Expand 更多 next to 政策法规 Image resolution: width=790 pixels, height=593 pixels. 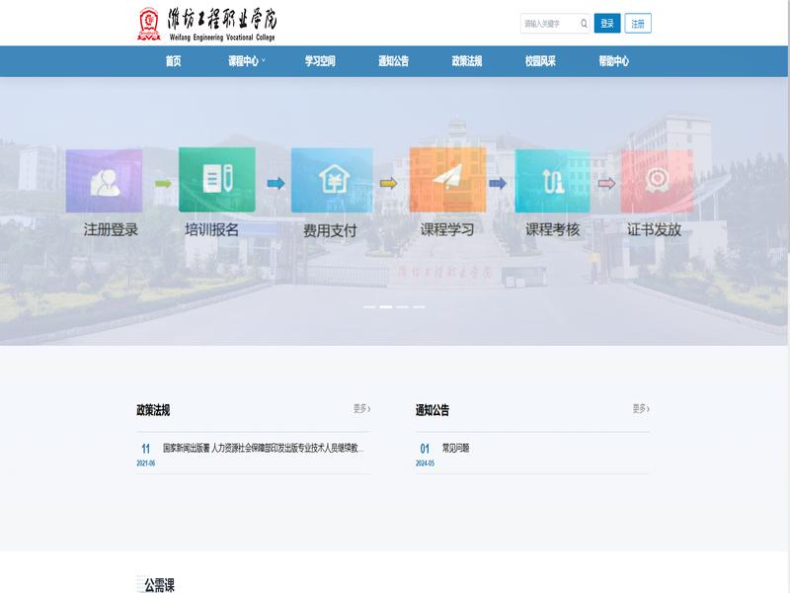(362, 408)
